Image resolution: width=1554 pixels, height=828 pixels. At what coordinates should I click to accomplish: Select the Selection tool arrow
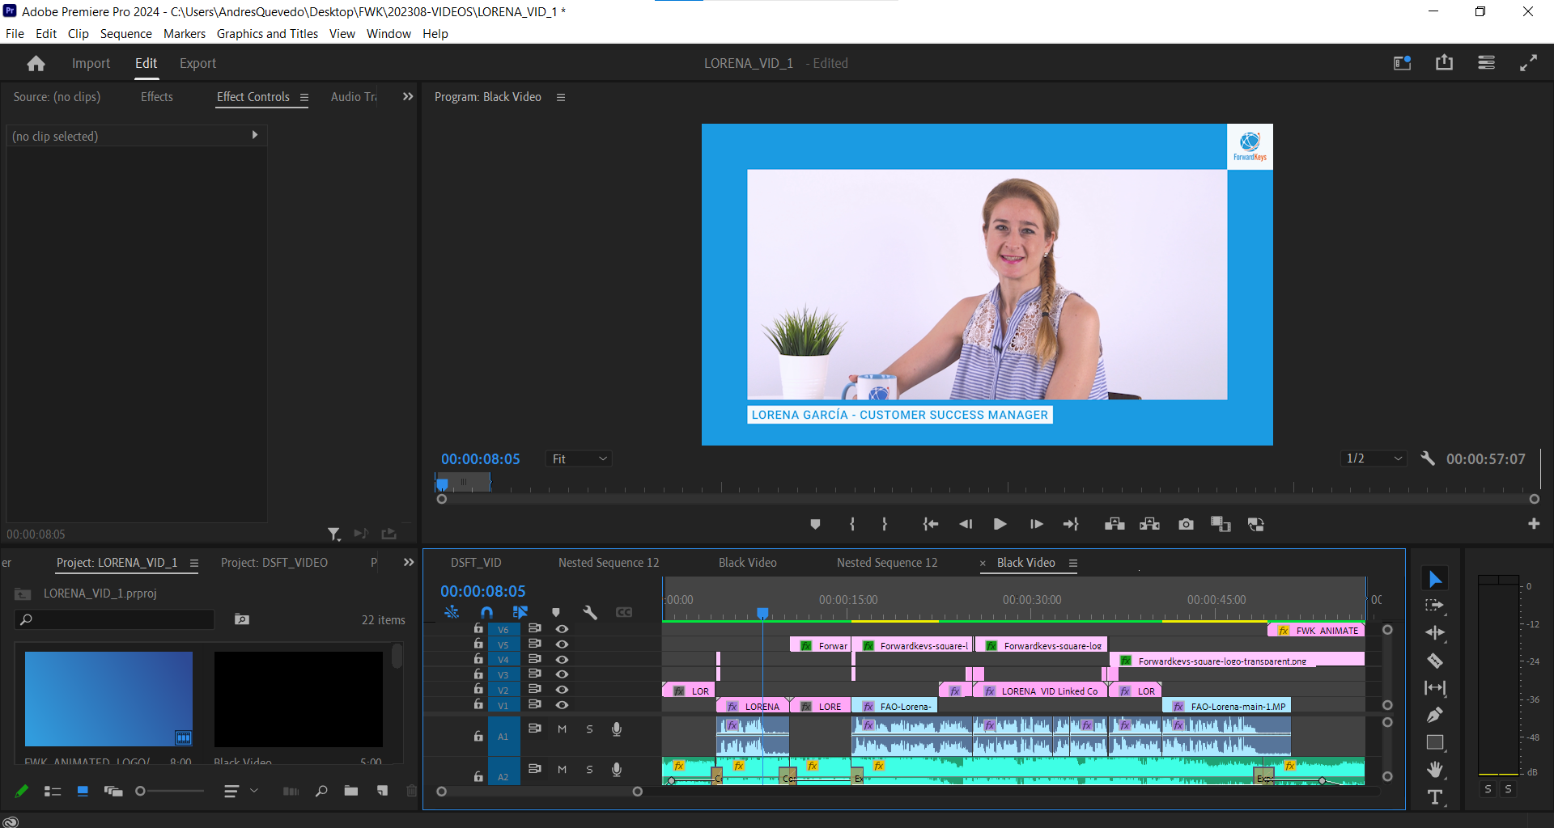1435,579
